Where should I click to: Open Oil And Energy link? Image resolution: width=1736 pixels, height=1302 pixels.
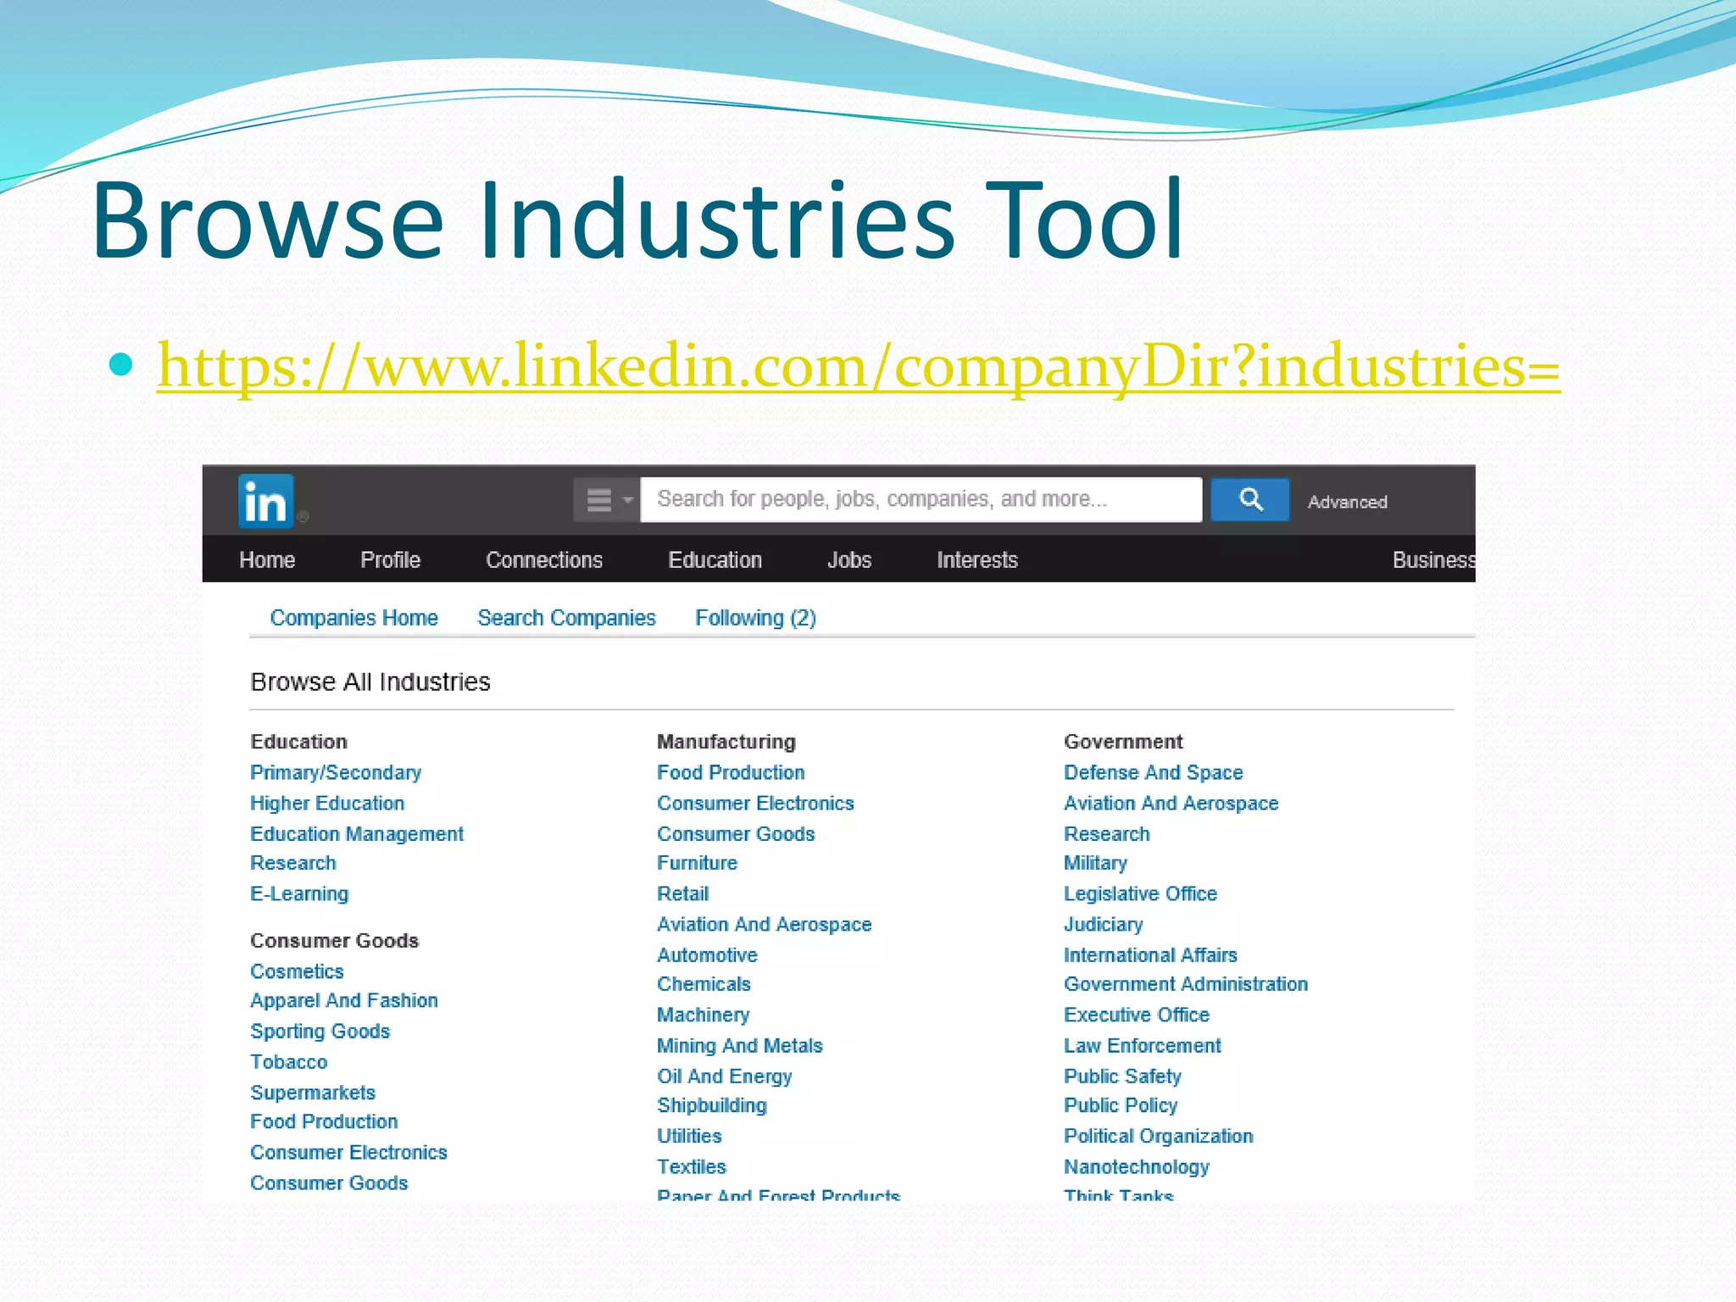pyautogui.click(x=724, y=1077)
